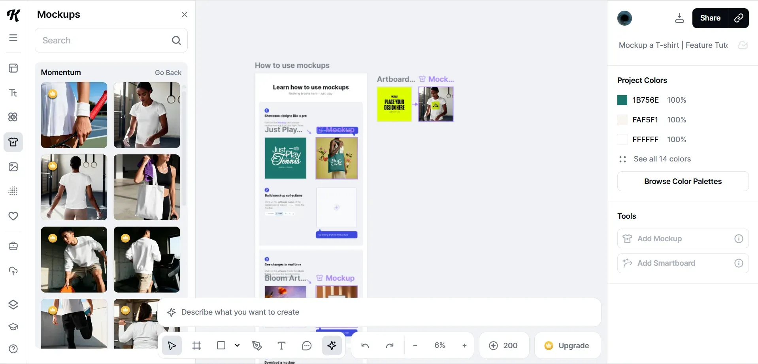Activate the AI sparkle generate tool
Image resolution: width=758 pixels, height=364 pixels.
tap(332, 346)
